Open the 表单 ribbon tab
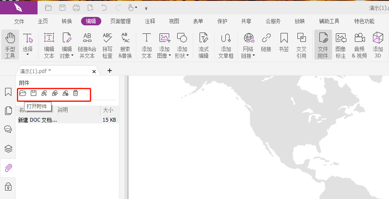Viewport: 389px width, 199px height. coord(198,22)
